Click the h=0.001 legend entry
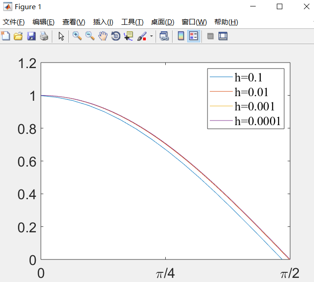 click(x=254, y=106)
